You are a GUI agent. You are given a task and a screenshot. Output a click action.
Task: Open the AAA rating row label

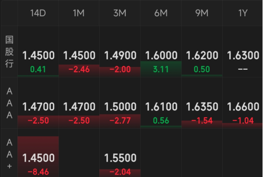point(9,103)
